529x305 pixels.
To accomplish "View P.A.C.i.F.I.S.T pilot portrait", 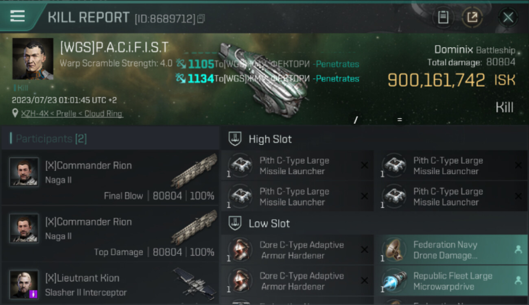I will (x=33, y=59).
